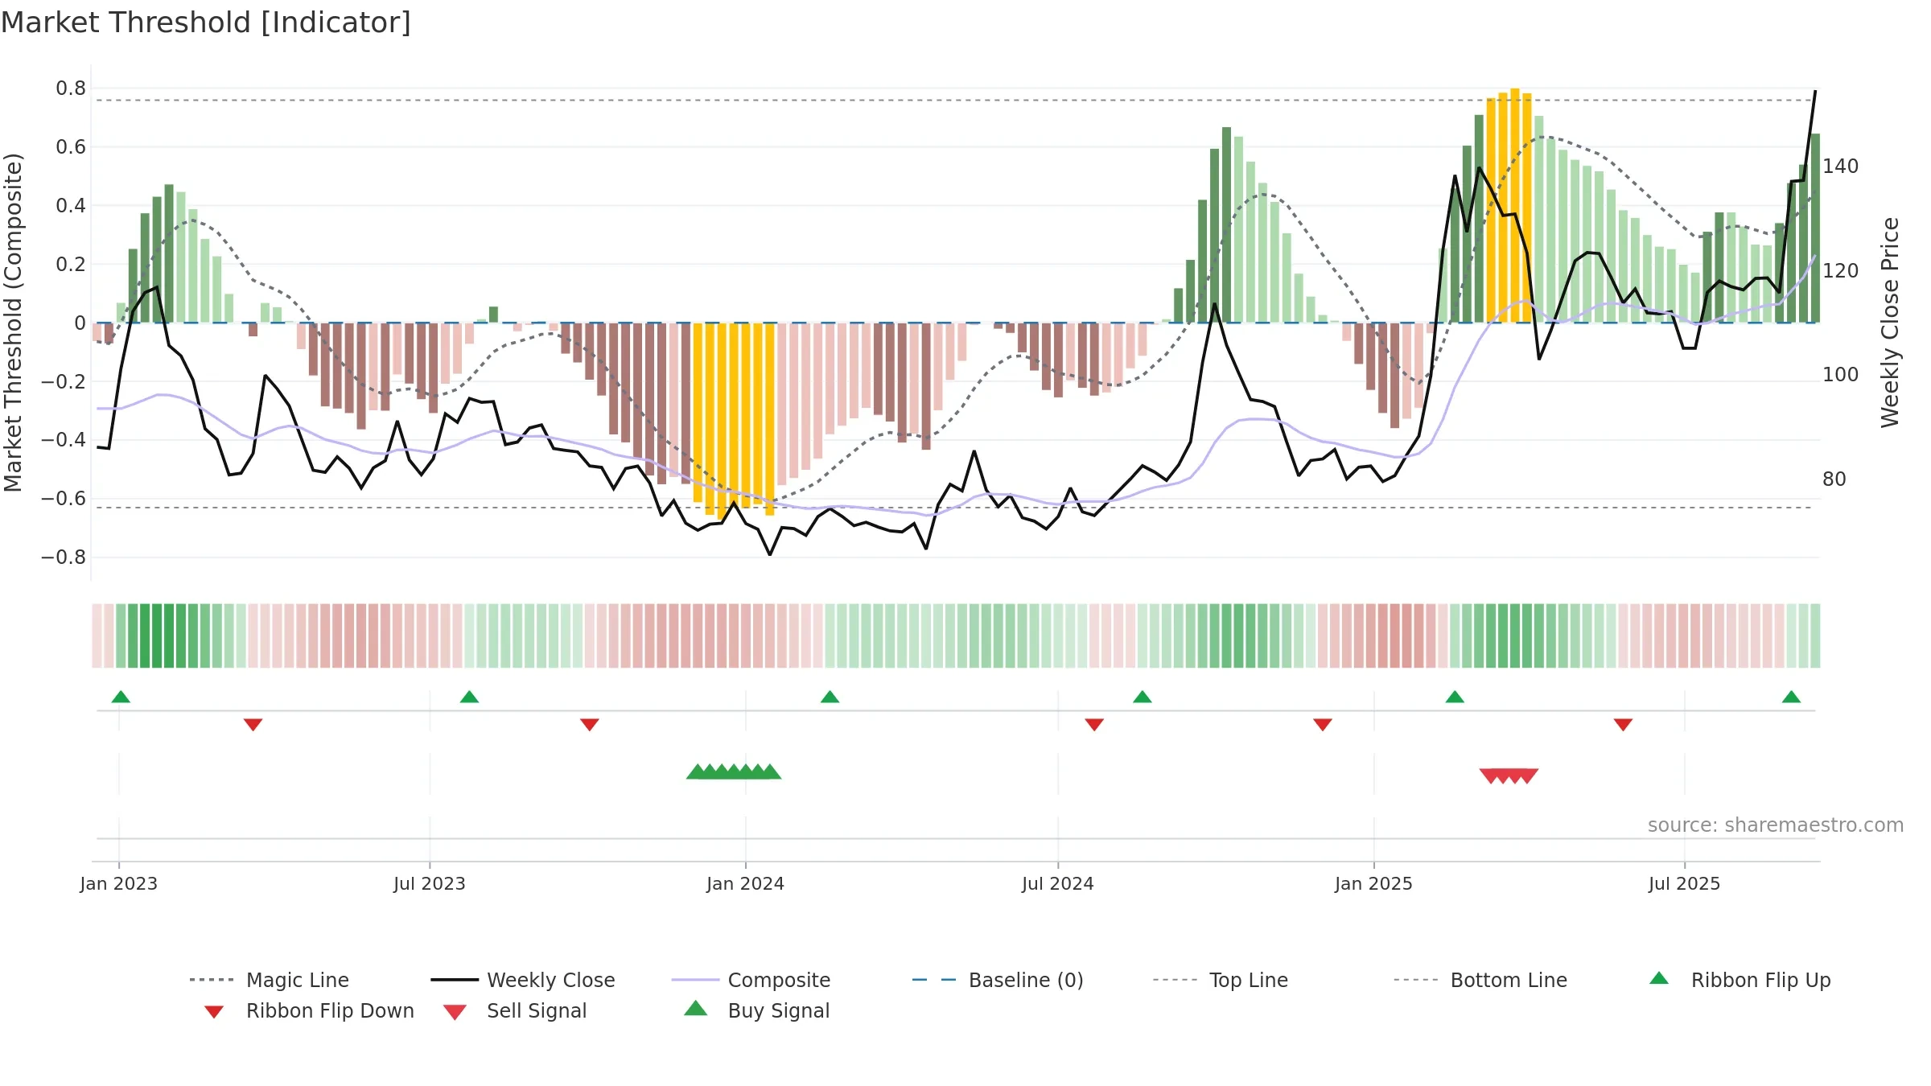The height and width of the screenshot is (1086, 1931).
Task: Toggle the Ribbon Flip Up legend entry
Action: 1740,980
